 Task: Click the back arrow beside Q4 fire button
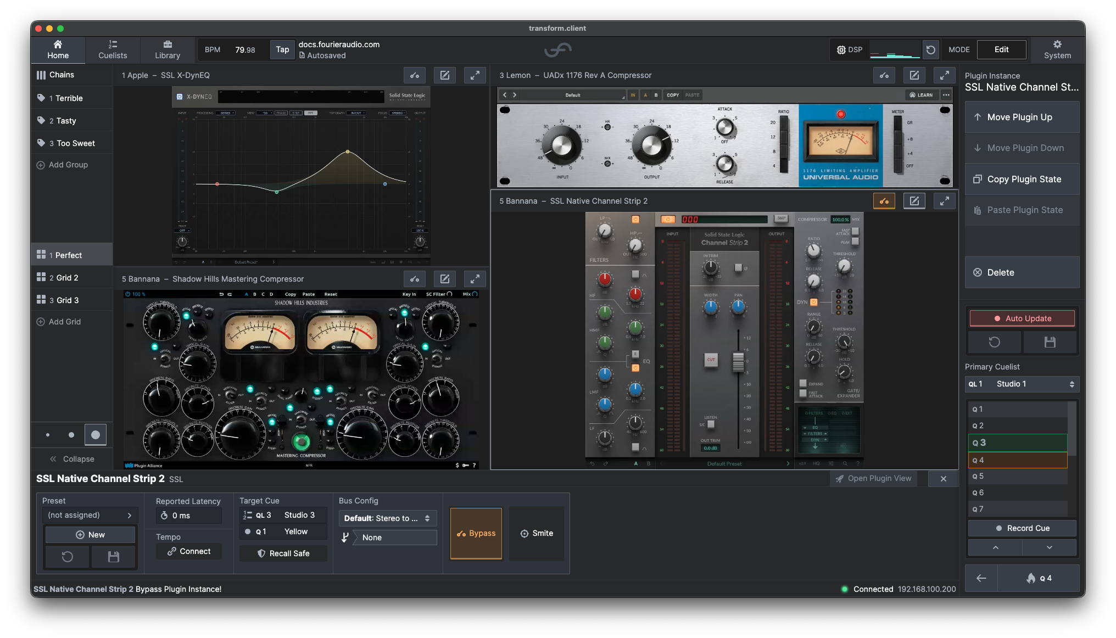(x=981, y=578)
